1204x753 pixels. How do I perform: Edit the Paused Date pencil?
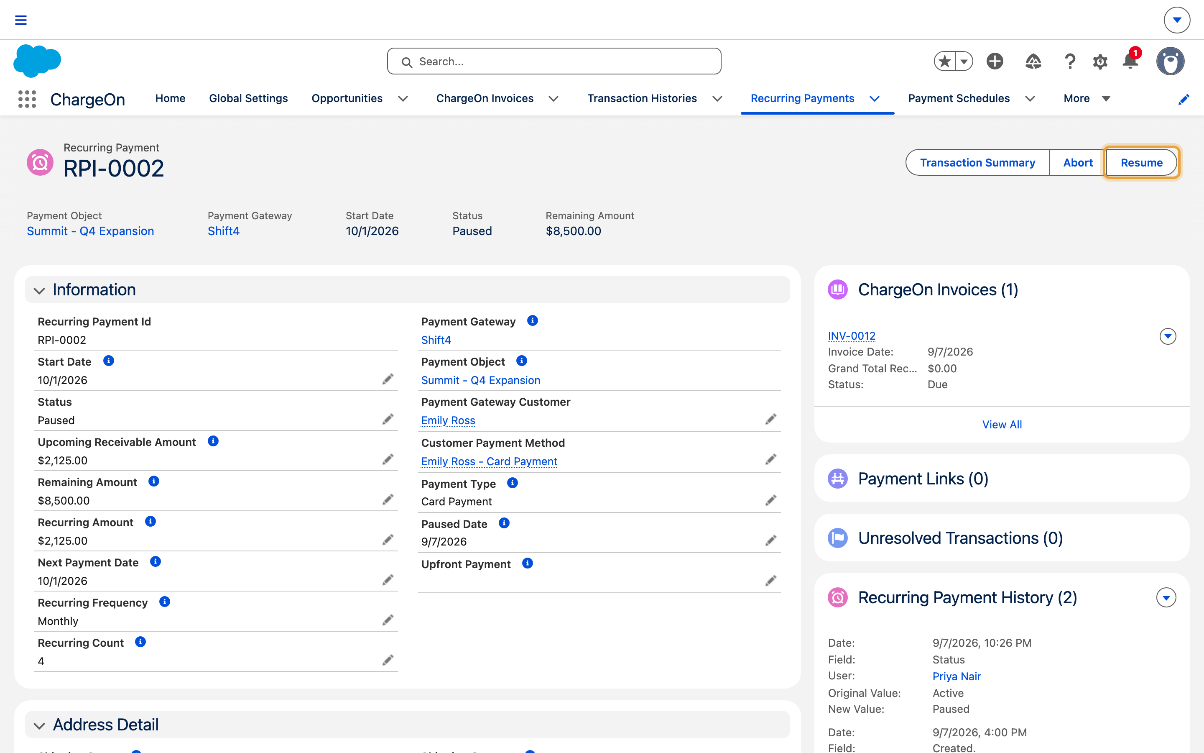click(x=770, y=541)
